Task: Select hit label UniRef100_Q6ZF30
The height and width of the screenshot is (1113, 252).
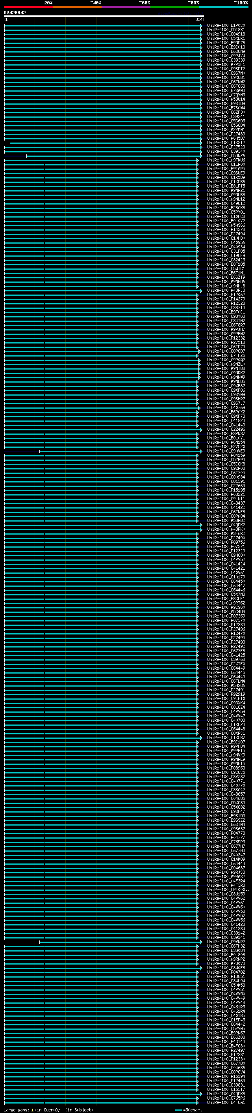Action: click(226, 113)
